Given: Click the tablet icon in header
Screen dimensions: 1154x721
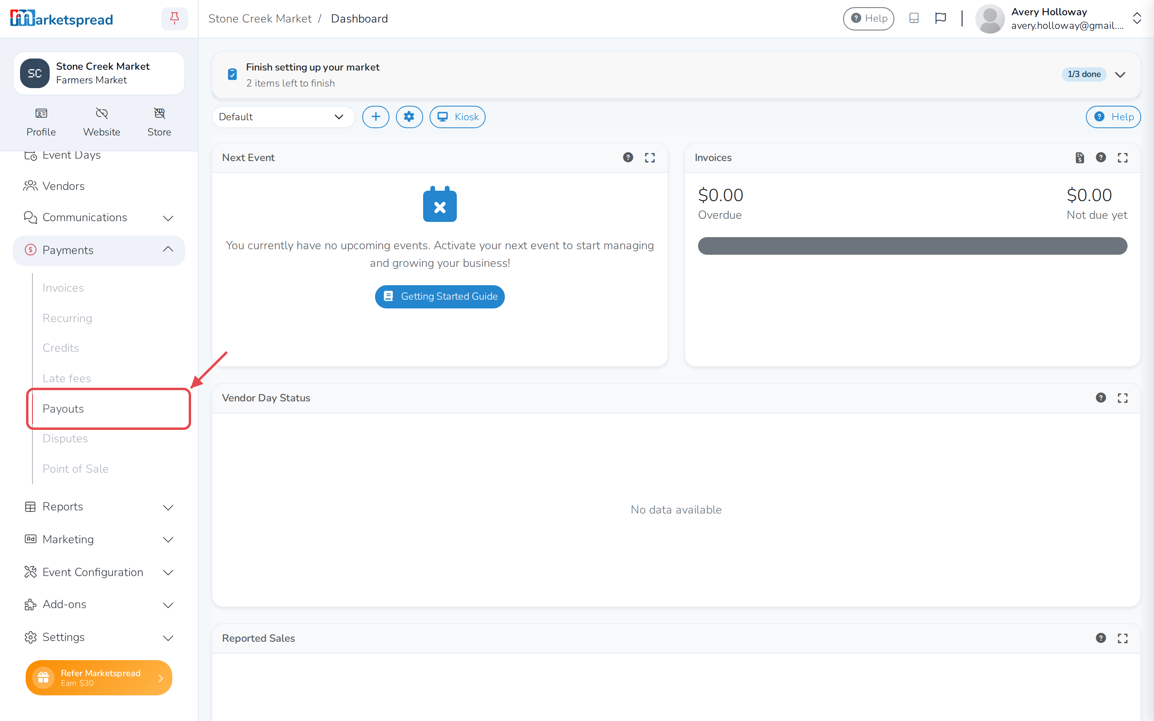Looking at the screenshot, I should click(x=914, y=18).
